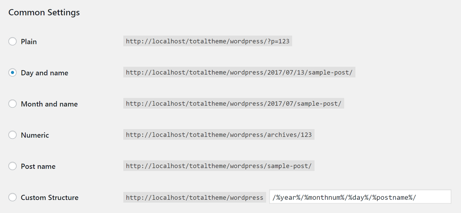Select the Plain permalink radio button

[12, 41]
